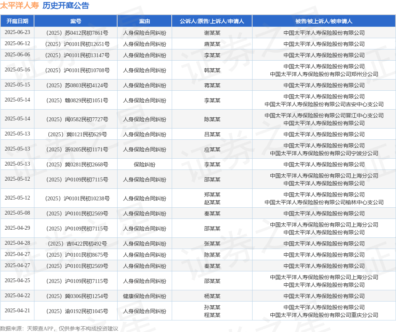Viewport: 396px width, 332px height.
Task: Select plaintiff 杨某某
Action: click(x=212, y=296)
